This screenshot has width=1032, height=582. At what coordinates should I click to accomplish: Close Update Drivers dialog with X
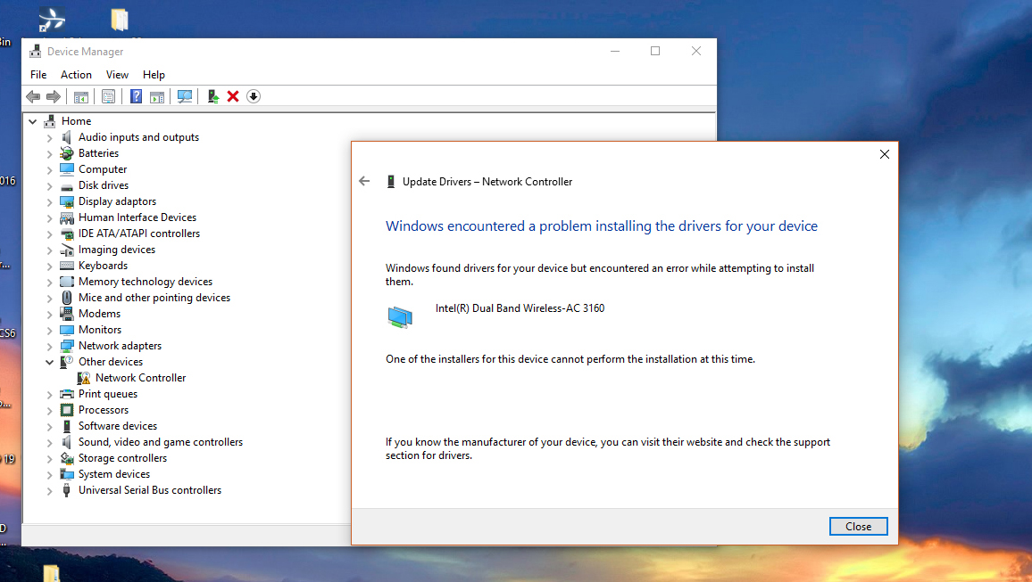click(x=885, y=153)
